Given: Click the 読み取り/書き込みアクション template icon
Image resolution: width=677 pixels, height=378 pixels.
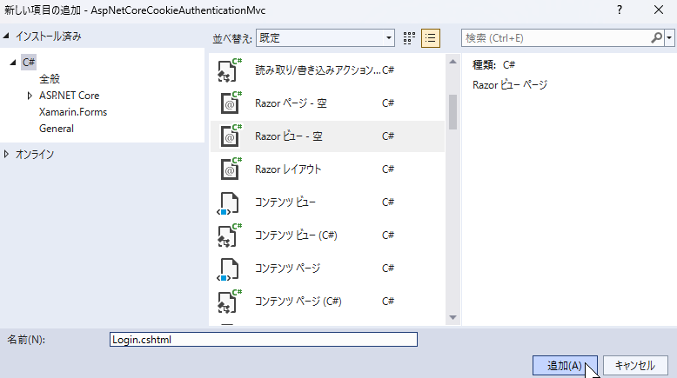Looking at the screenshot, I should [x=228, y=70].
